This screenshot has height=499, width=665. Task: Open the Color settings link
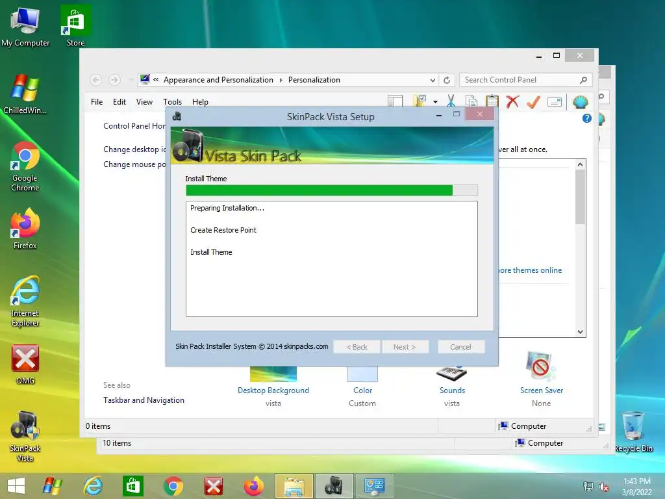pos(362,390)
